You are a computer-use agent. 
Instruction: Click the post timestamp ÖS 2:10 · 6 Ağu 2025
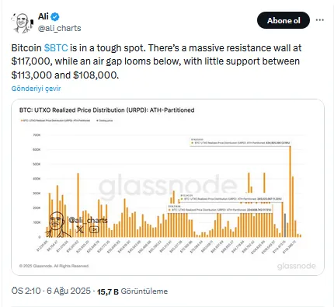[51, 291]
